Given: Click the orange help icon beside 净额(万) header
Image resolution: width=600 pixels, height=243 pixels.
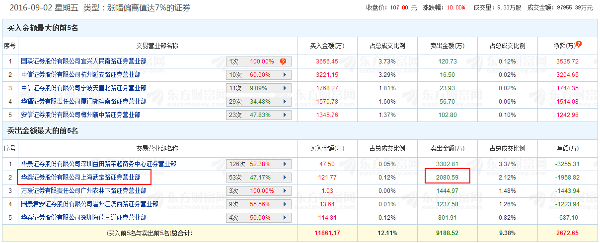Looking at the screenshot, I should [x=579, y=44].
